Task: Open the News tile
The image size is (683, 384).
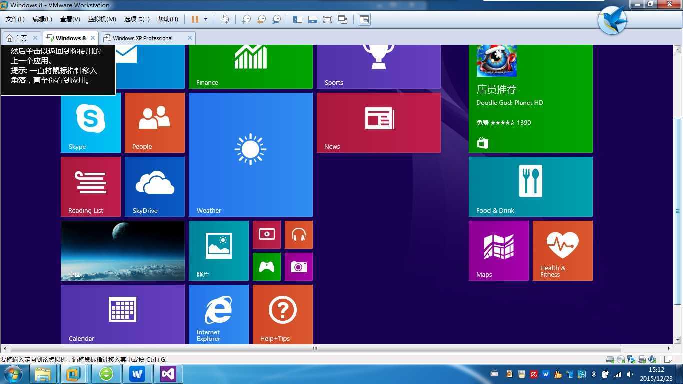Action: coord(379,123)
